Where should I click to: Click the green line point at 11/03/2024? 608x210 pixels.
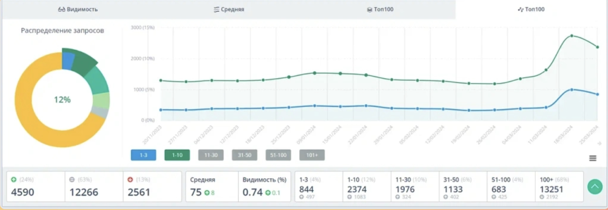point(546,70)
